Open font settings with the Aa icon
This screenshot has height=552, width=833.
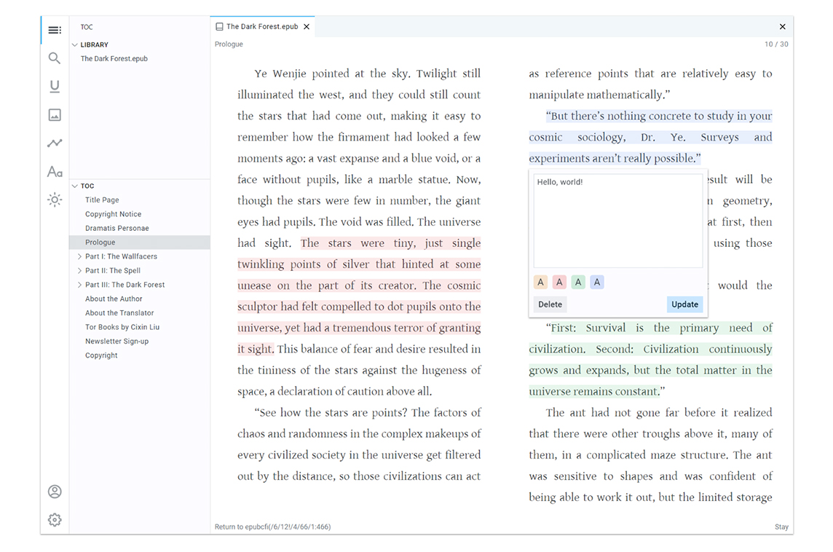[x=55, y=171]
